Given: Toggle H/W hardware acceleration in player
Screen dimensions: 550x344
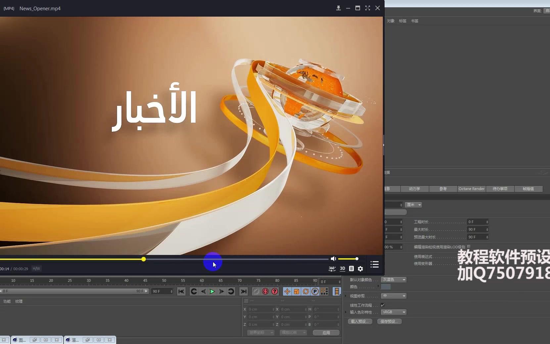Looking at the screenshot, I should coord(36,269).
